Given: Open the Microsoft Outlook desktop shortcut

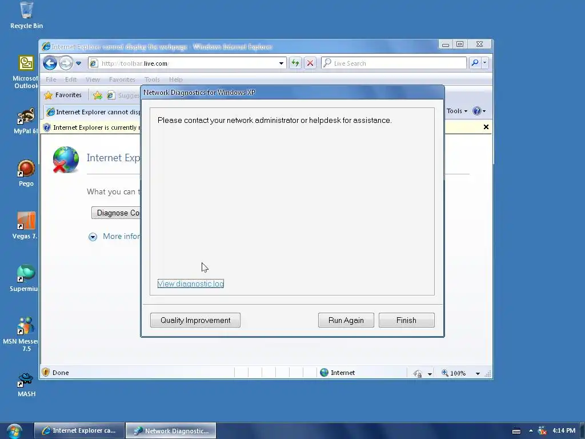Looking at the screenshot, I should 25,72.
